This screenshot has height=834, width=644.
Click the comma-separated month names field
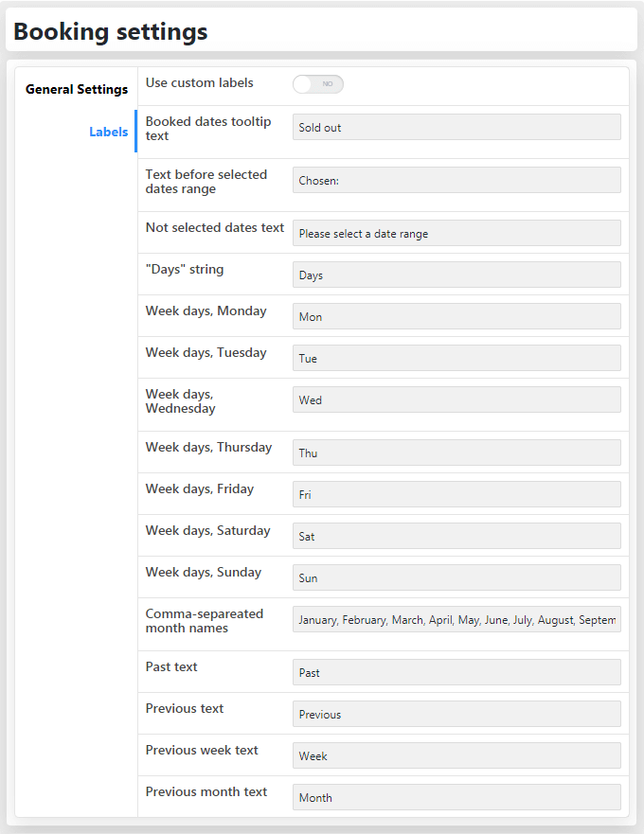(456, 619)
